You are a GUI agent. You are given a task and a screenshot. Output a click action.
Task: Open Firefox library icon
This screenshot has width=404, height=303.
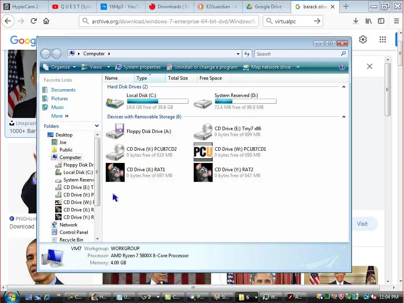(x=368, y=21)
